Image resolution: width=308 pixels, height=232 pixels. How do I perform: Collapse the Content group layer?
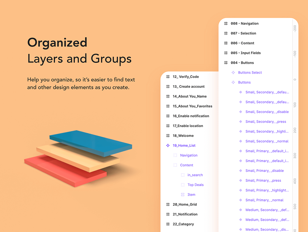coord(187,165)
